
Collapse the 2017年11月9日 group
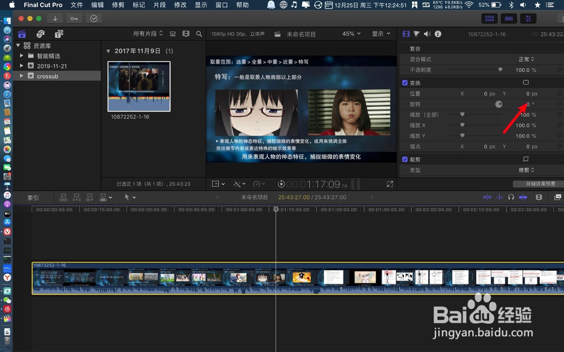point(108,51)
